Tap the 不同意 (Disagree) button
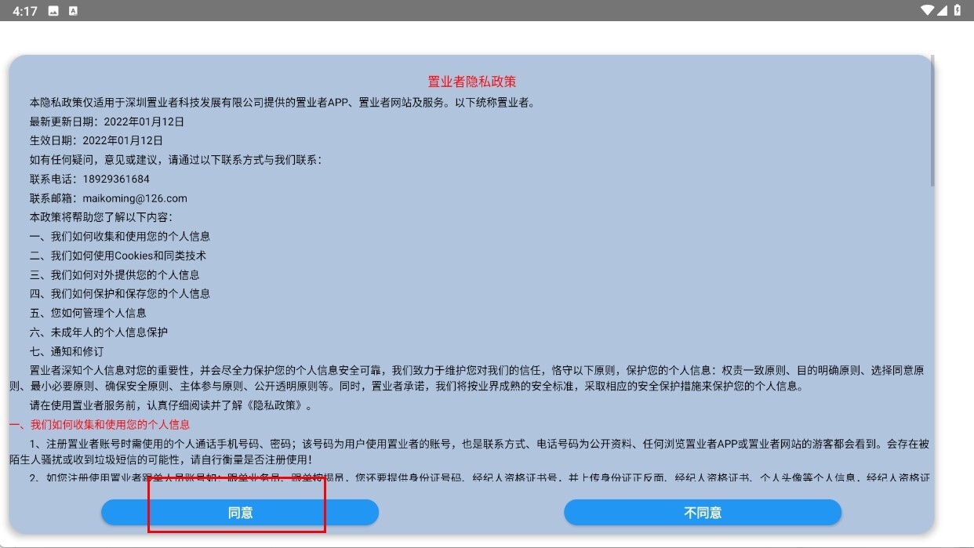Screen dimensions: 974x548 click(x=703, y=513)
